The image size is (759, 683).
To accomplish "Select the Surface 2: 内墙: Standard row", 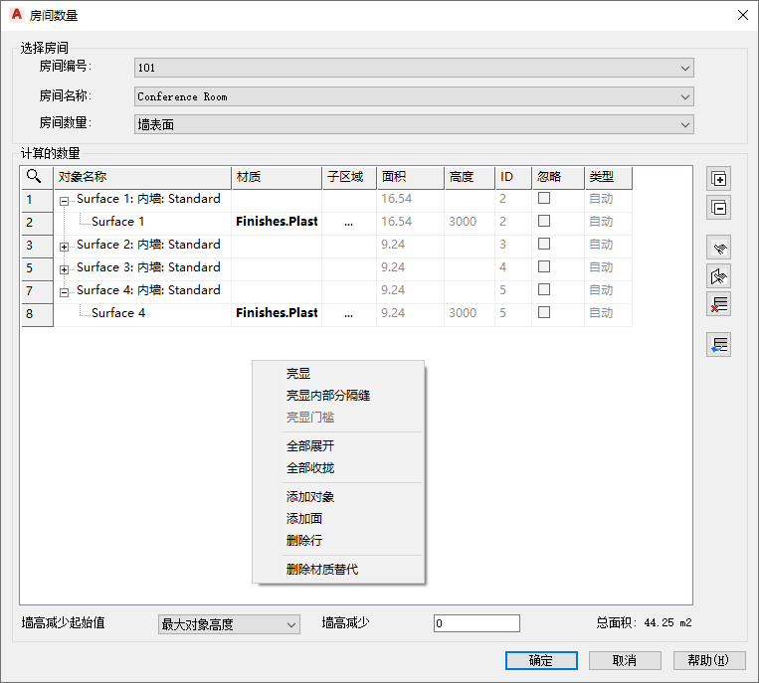I will pos(148,245).
